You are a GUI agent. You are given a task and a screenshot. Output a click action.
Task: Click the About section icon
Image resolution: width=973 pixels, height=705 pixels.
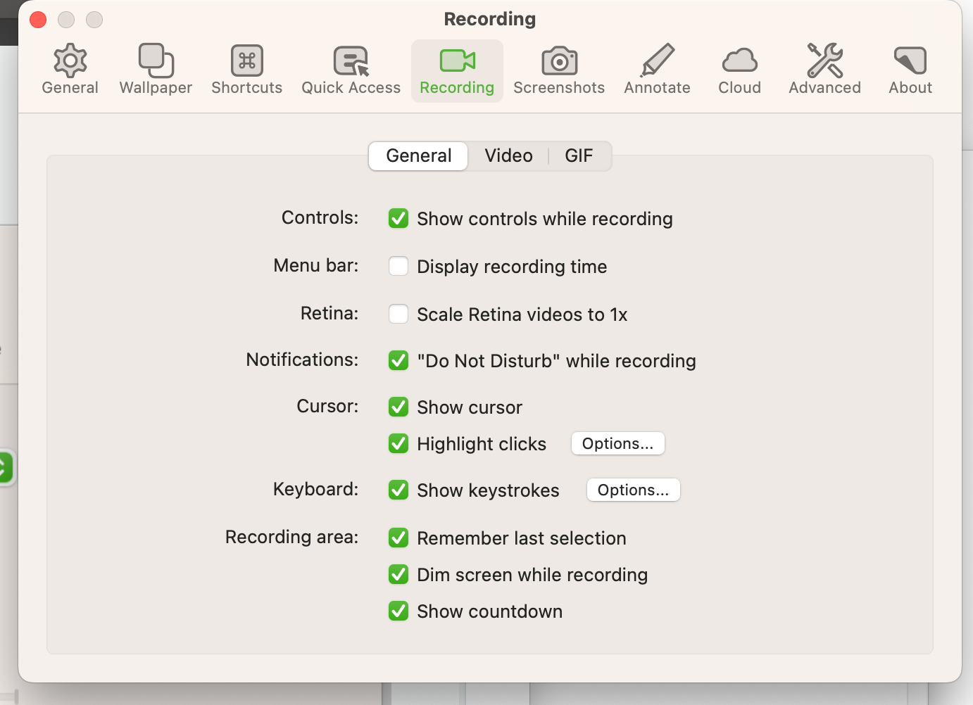910,68
